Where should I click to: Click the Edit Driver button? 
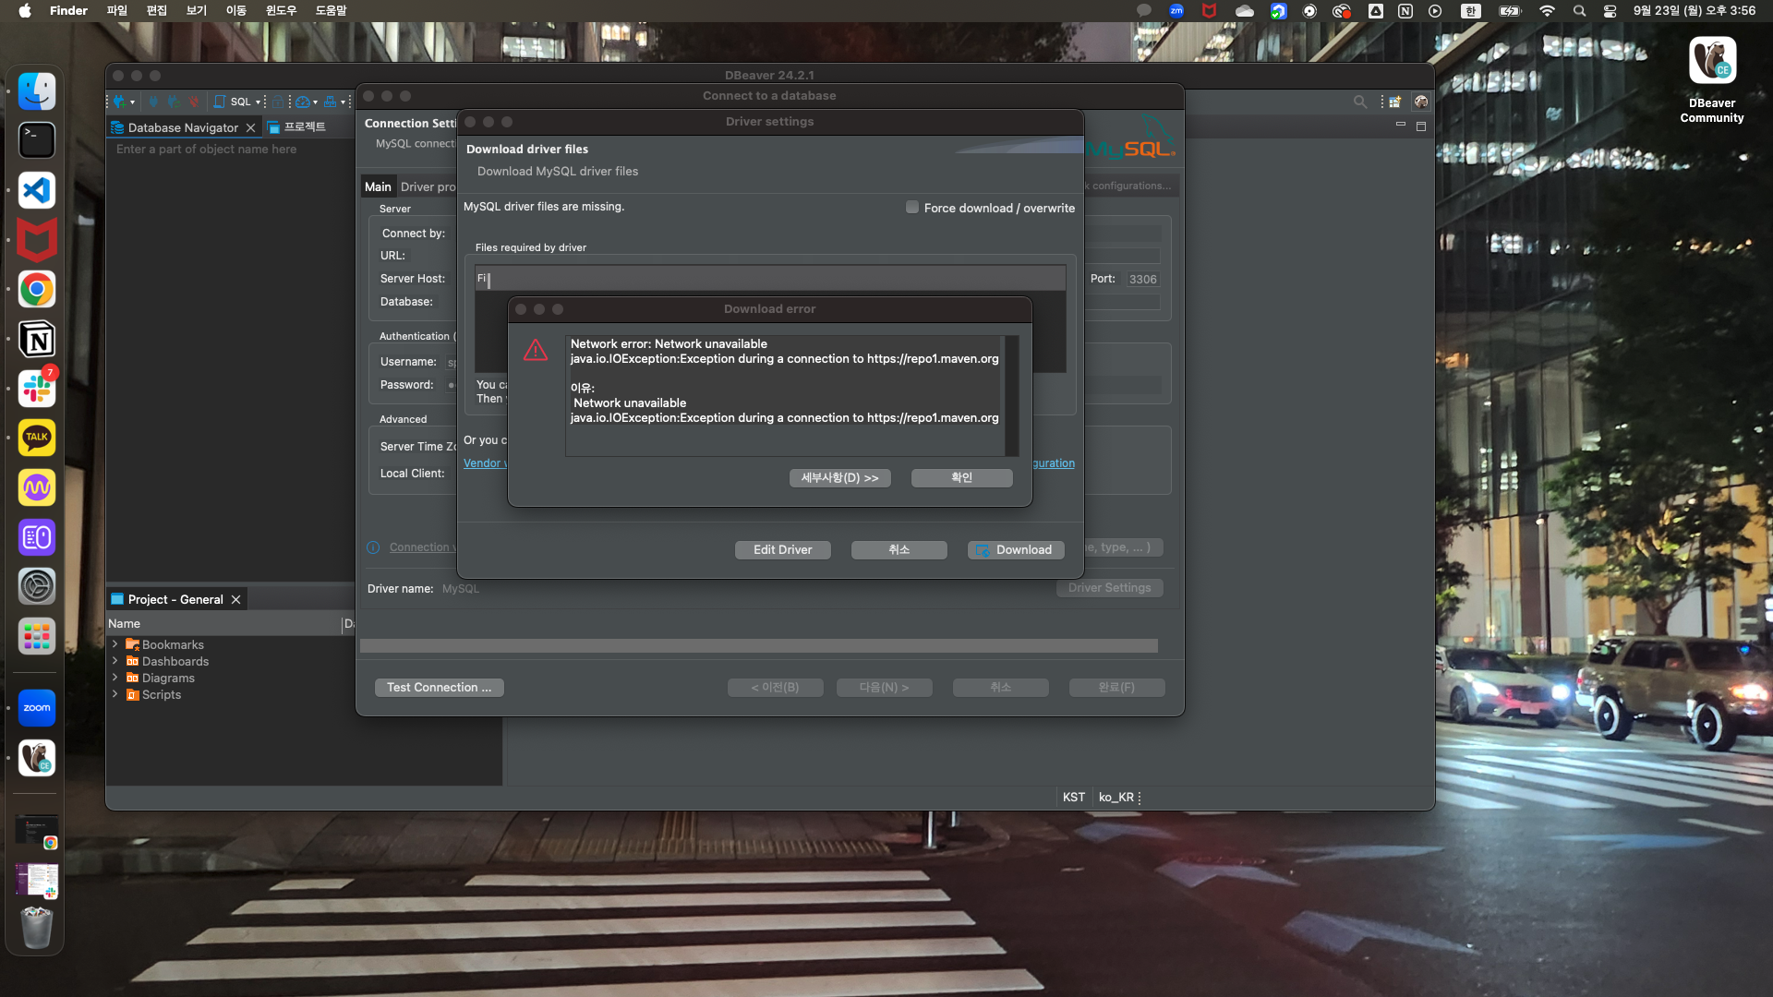pos(783,549)
